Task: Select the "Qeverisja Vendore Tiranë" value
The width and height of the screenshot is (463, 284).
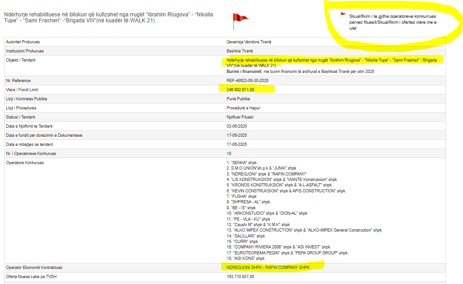Action: [249, 42]
